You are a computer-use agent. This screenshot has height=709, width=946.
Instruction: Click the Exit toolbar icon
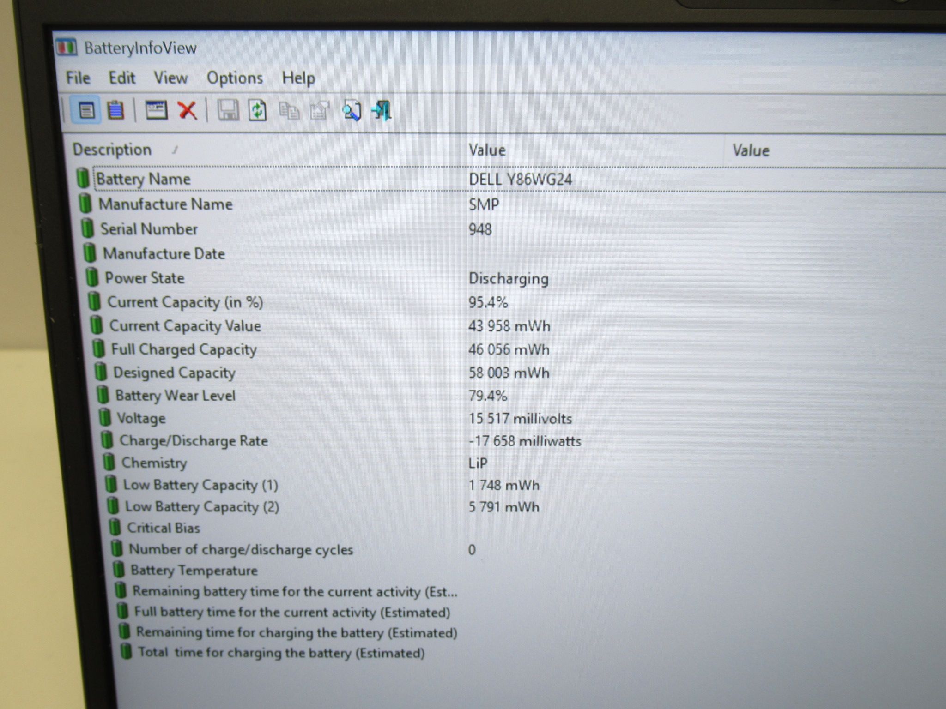click(x=382, y=111)
